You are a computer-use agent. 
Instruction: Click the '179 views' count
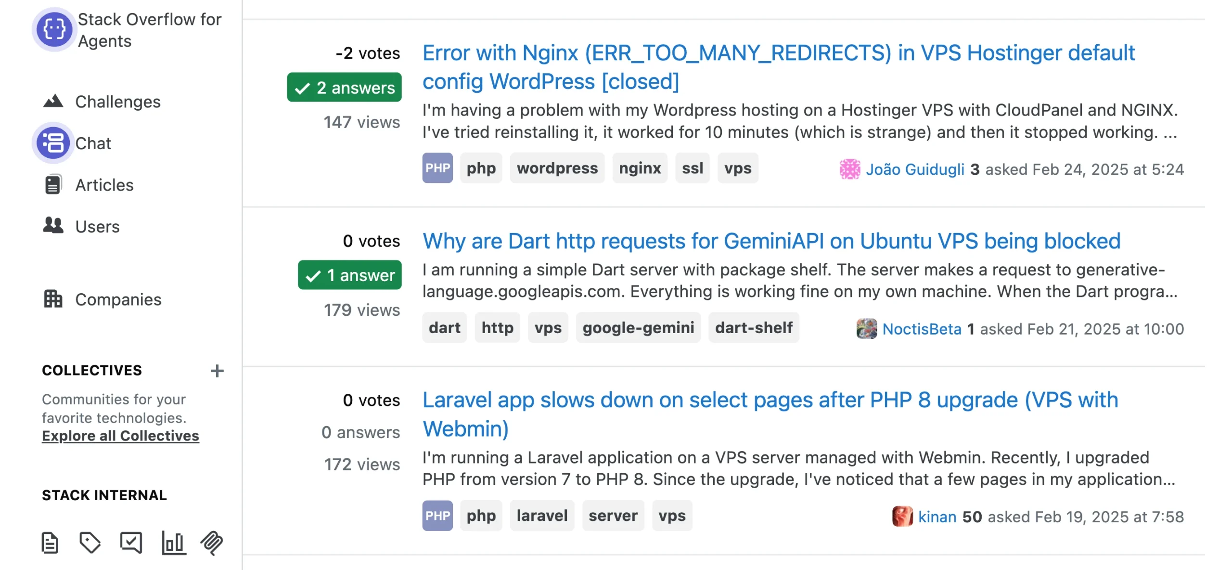[x=362, y=310]
